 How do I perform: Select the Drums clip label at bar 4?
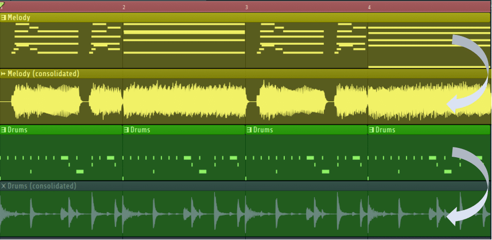pos(385,130)
